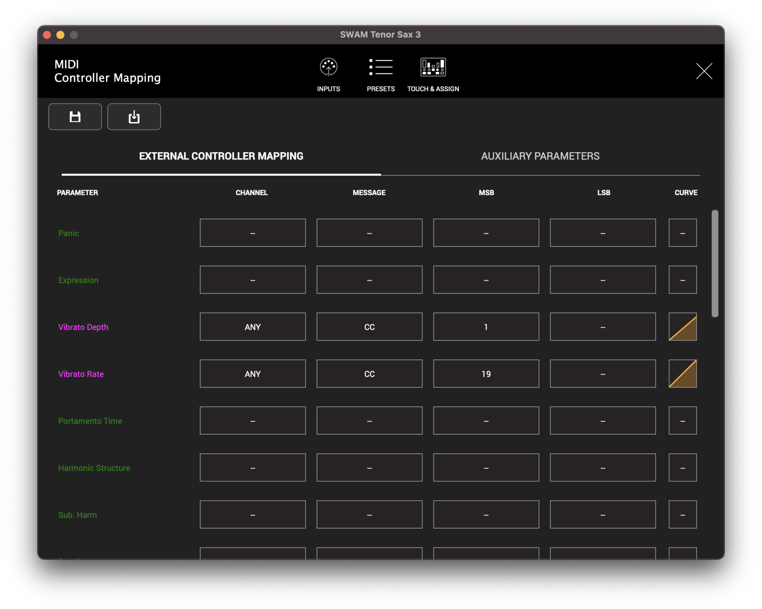This screenshot has width=762, height=609.
Task: Open the MSB selector showing 1
Action: click(486, 327)
